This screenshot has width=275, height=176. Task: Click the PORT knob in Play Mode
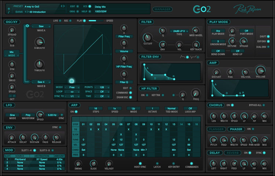pyautogui.click(x=232, y=30)
